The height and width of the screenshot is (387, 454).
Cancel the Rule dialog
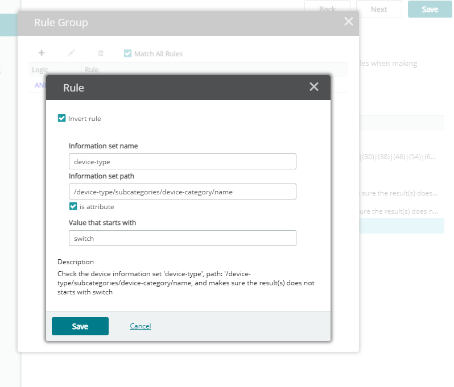tap(141, 326)
